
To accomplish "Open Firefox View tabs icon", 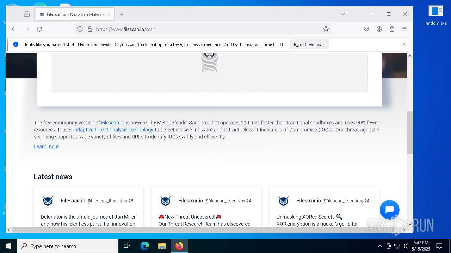I will 27,14.
